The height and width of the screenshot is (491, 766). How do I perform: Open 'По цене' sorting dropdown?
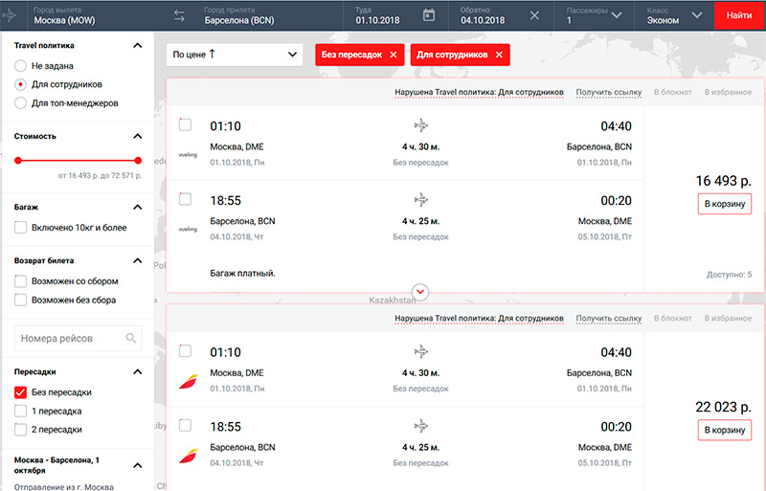[235, 56]
